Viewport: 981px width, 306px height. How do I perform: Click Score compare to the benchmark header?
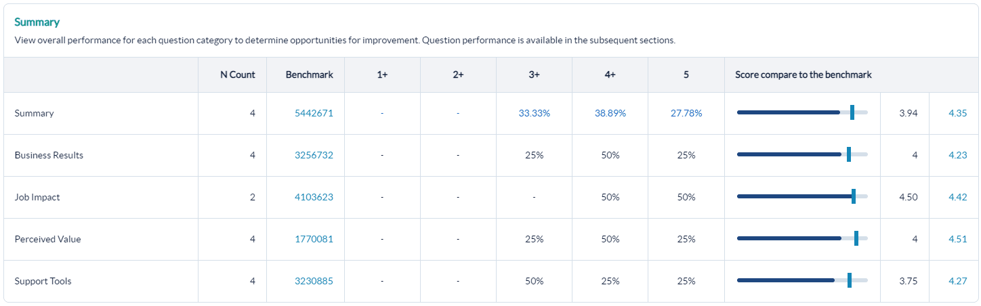tap(803, 74)
